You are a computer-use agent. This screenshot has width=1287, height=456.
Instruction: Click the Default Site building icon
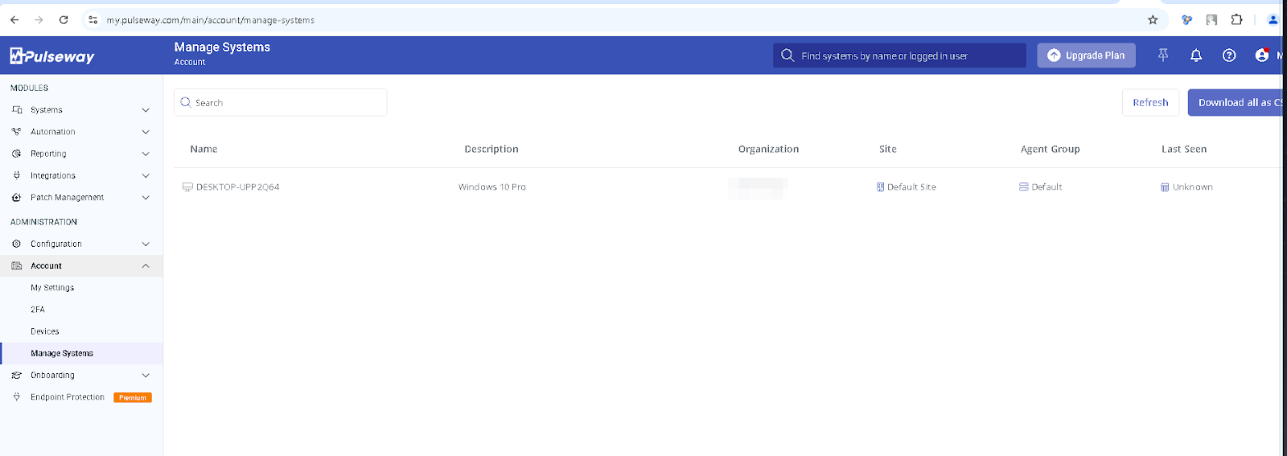click(x=881, y=187)
